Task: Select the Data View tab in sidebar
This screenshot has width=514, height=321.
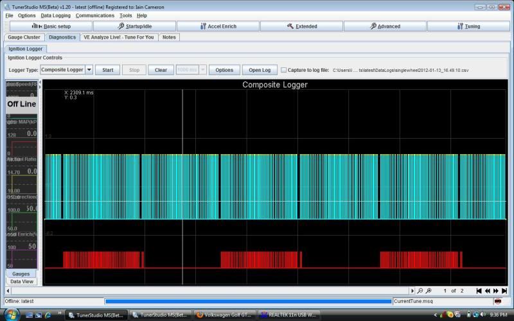Action: (22, 281)
